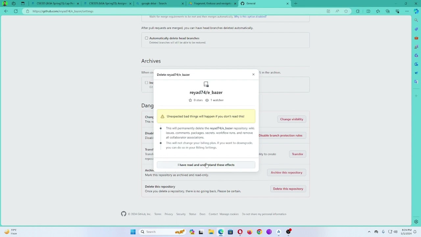Click the volume speaker tray icon
Image resolution: width=421 pixels, height=237 pixels.
[x=396, y=232]
